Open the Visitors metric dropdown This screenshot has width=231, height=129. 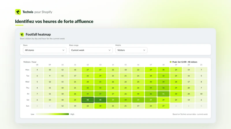tap(131, 50)
